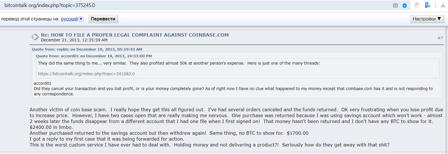Click the перевод этой страницы на label
The image size is (448, 154).
30,19
